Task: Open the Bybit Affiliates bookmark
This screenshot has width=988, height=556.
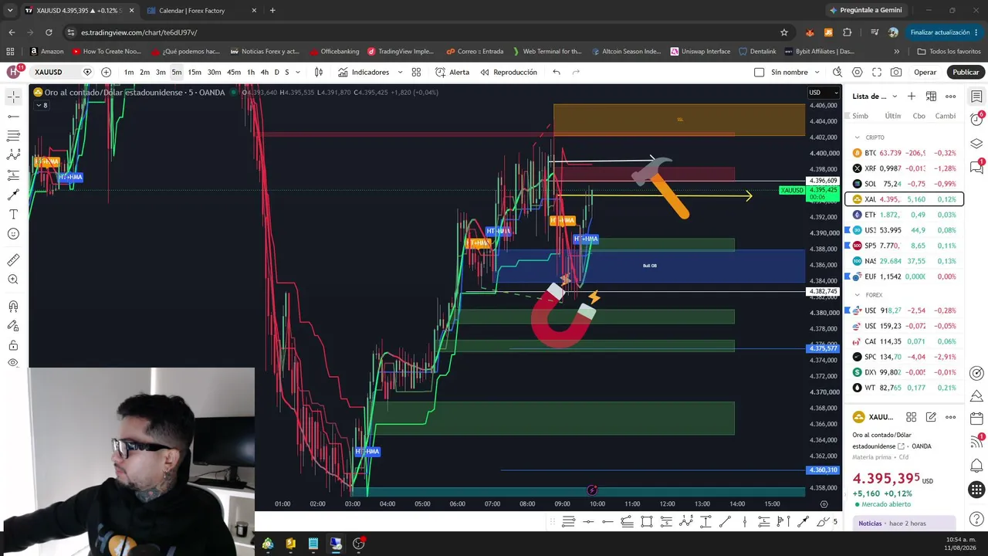Action: 819,52
